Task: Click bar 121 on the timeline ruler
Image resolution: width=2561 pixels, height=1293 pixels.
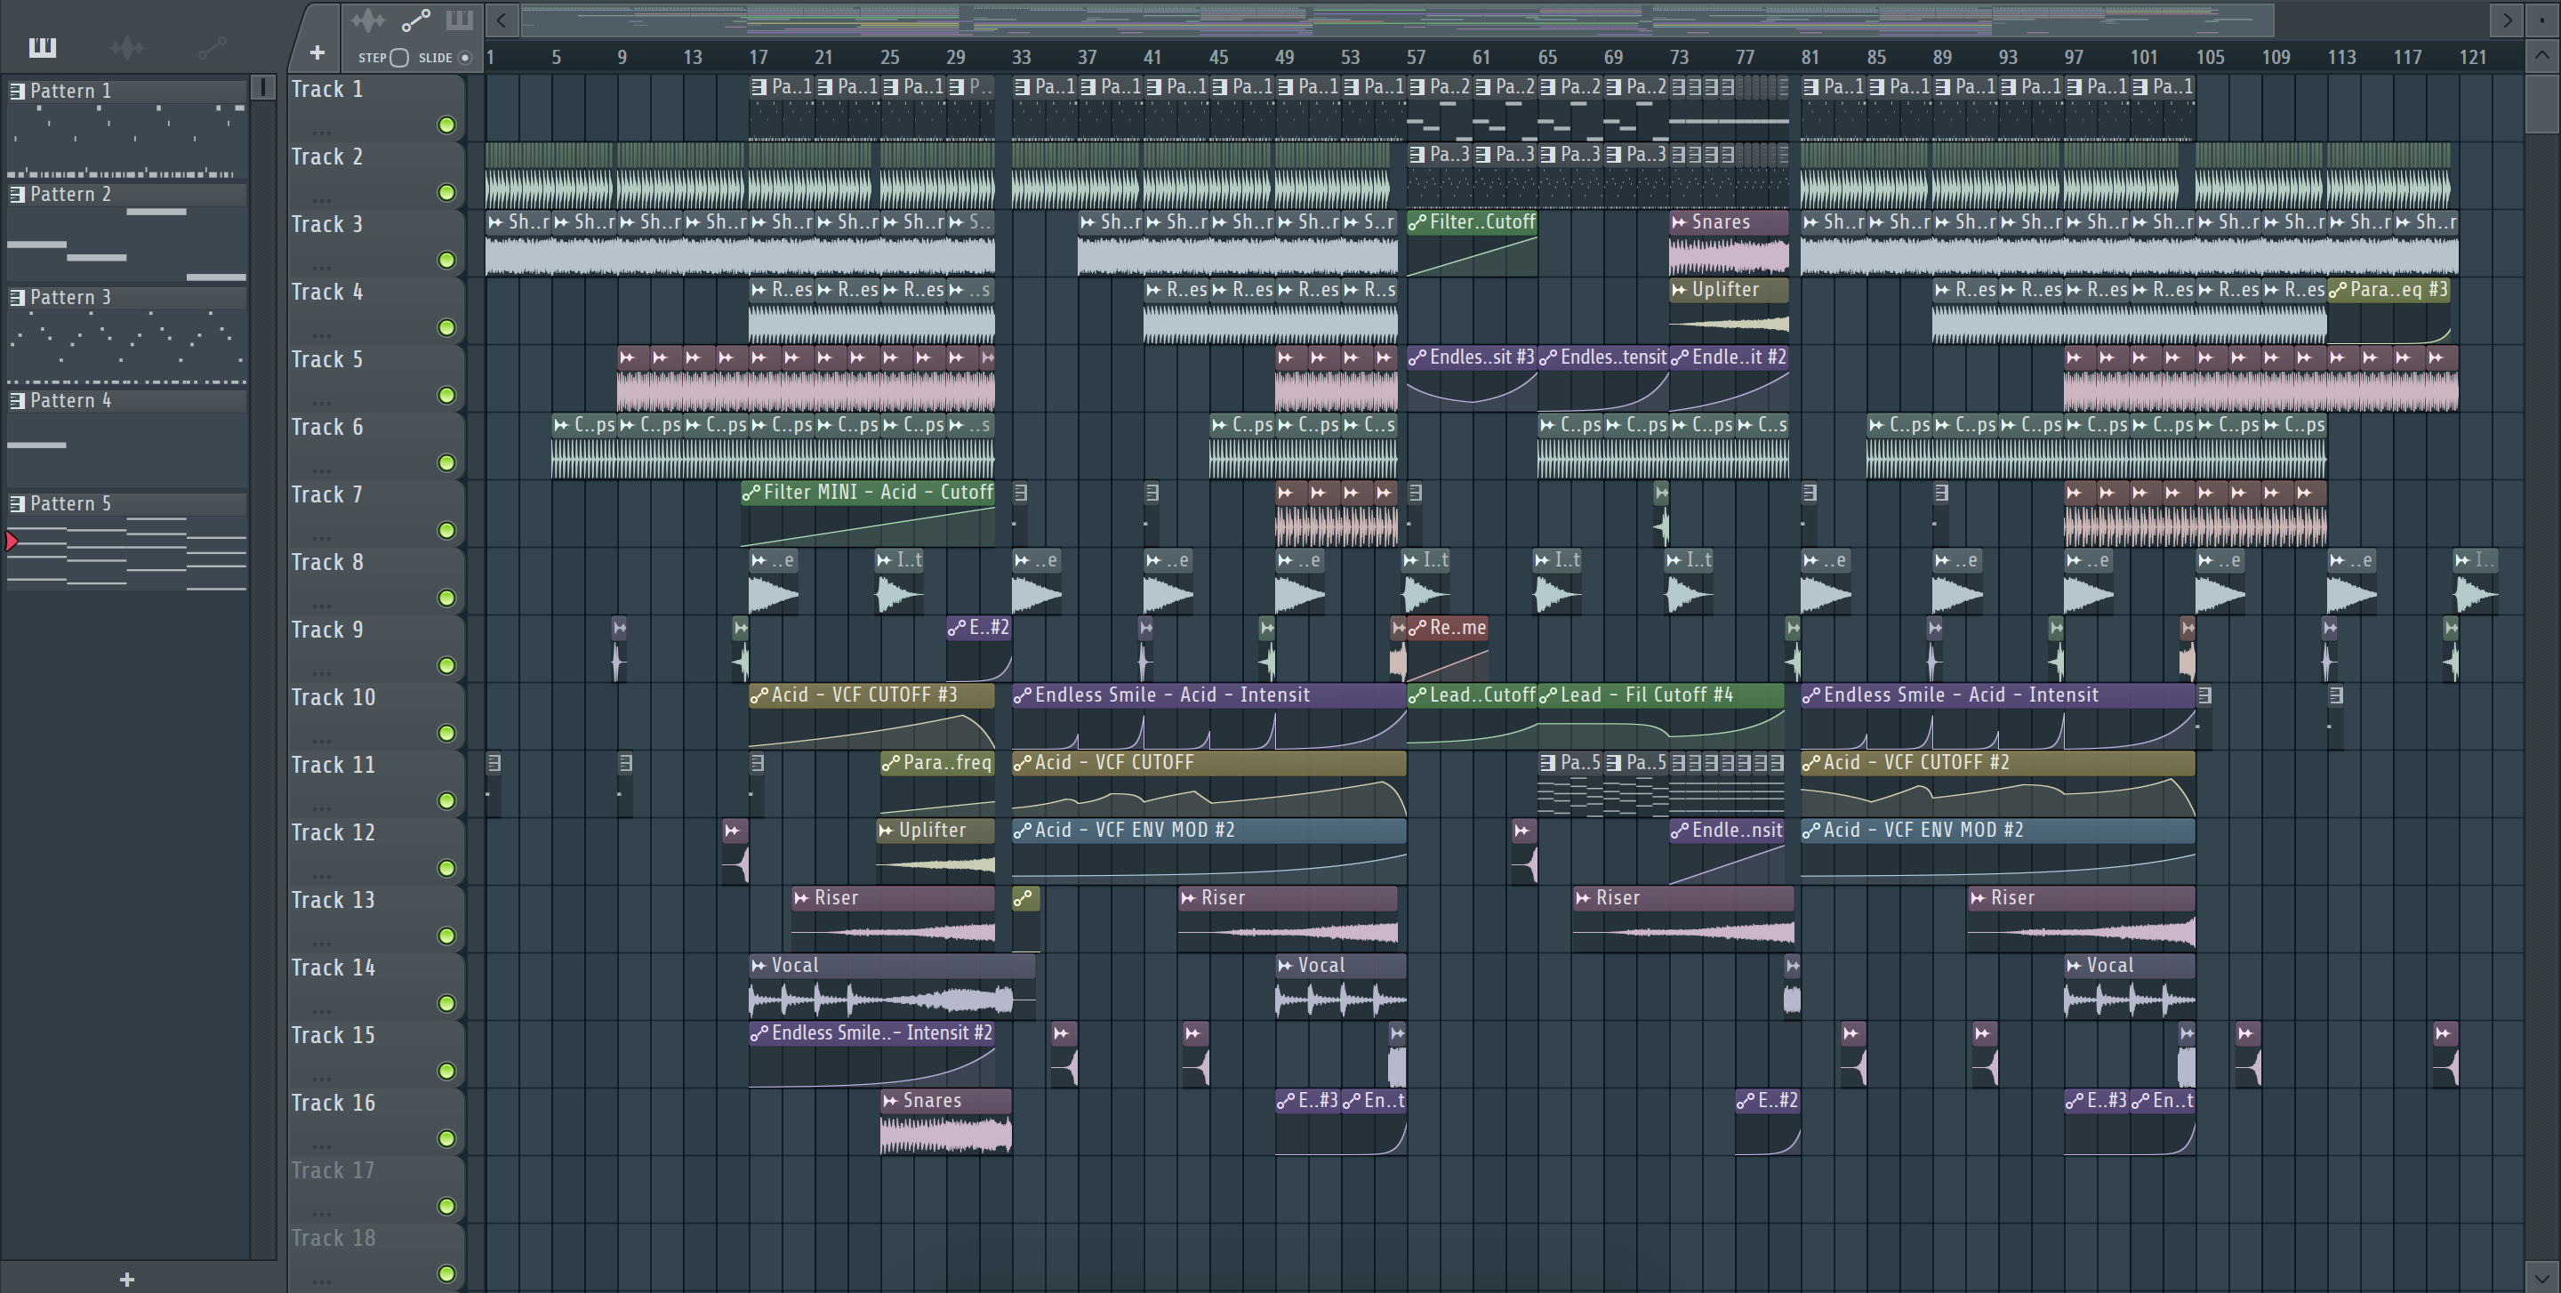Action: click(2474, 58)
